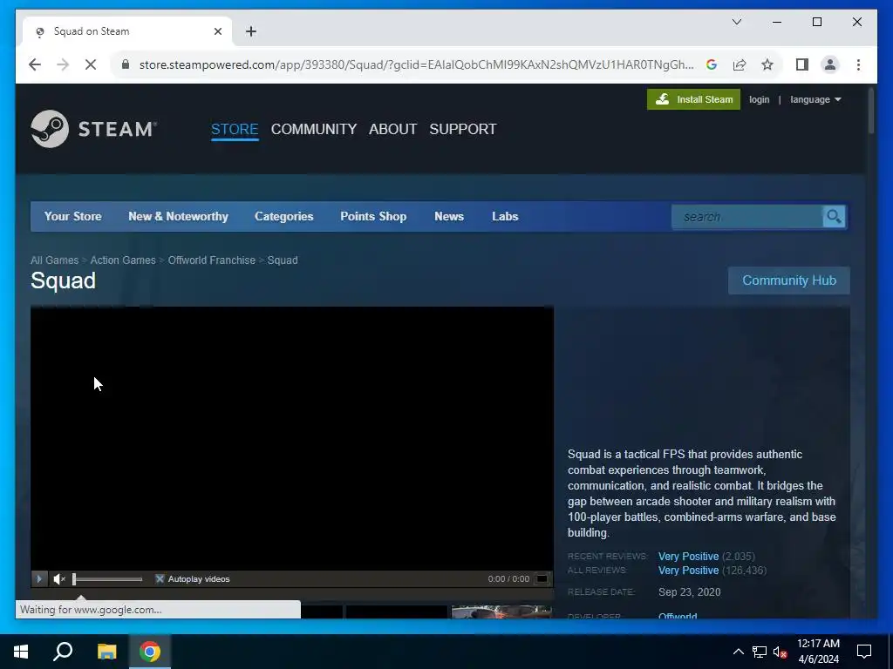
Task: Bookmark this page with the star icon
Action: pos(767,64)
